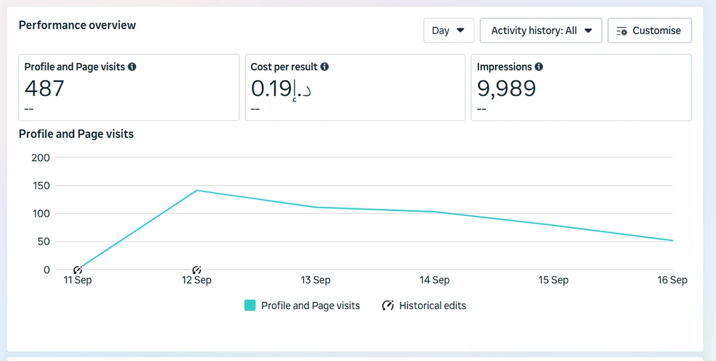Screen dimensions: 716x361
Task: Click the chart line point above 14 Sep
Action: 434,212
